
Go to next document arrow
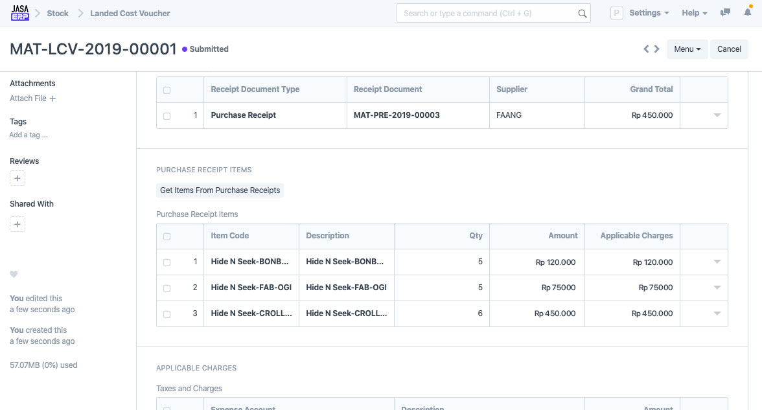coord(657,49)
